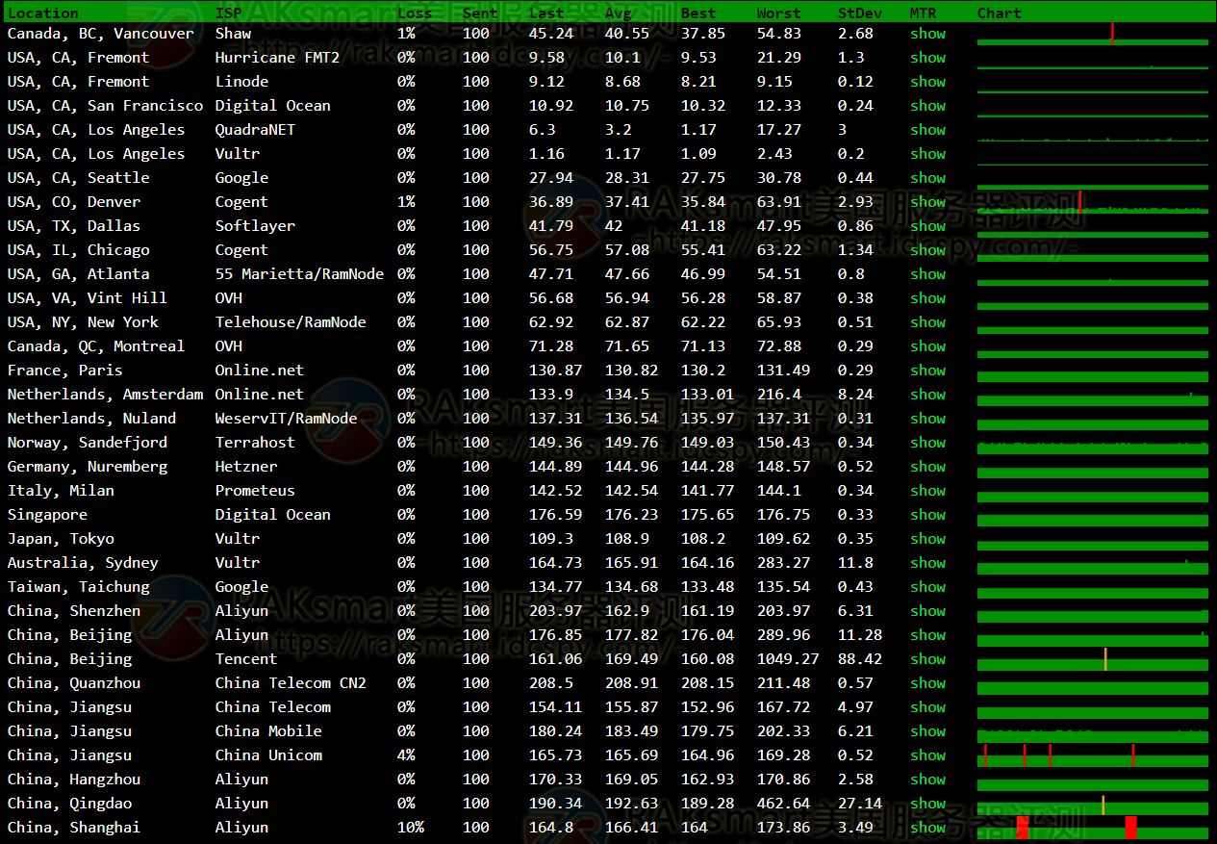Click show link for Montreal OVH row
Screen dimensions: 1217x844
(x=927, y=346)
